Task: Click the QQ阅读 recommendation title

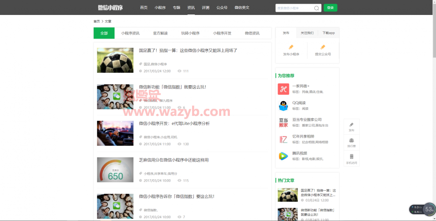Action: click(299, 103)
